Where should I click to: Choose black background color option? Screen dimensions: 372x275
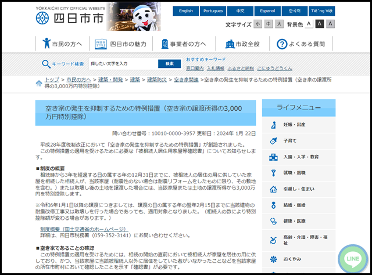[x=320, y=24]
